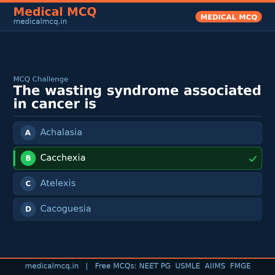Click the letter A circle badge
275x275 pixels.
(x=28, y=133)
